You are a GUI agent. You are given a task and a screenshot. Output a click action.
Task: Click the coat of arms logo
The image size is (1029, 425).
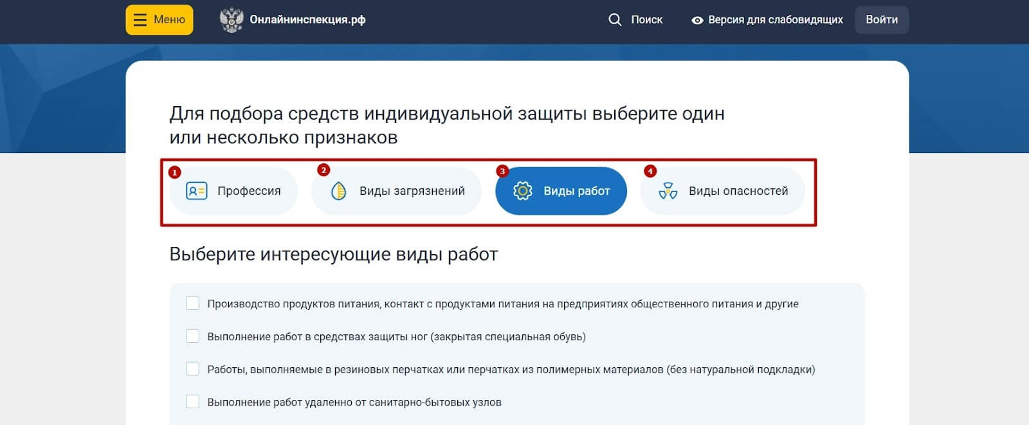pos(231,20)
